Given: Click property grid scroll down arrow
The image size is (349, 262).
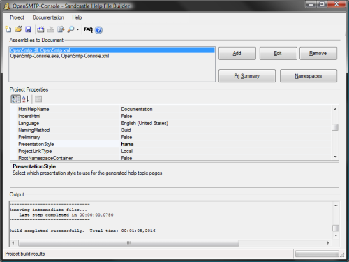Looking at the screenshot, I should coord(335,157).
